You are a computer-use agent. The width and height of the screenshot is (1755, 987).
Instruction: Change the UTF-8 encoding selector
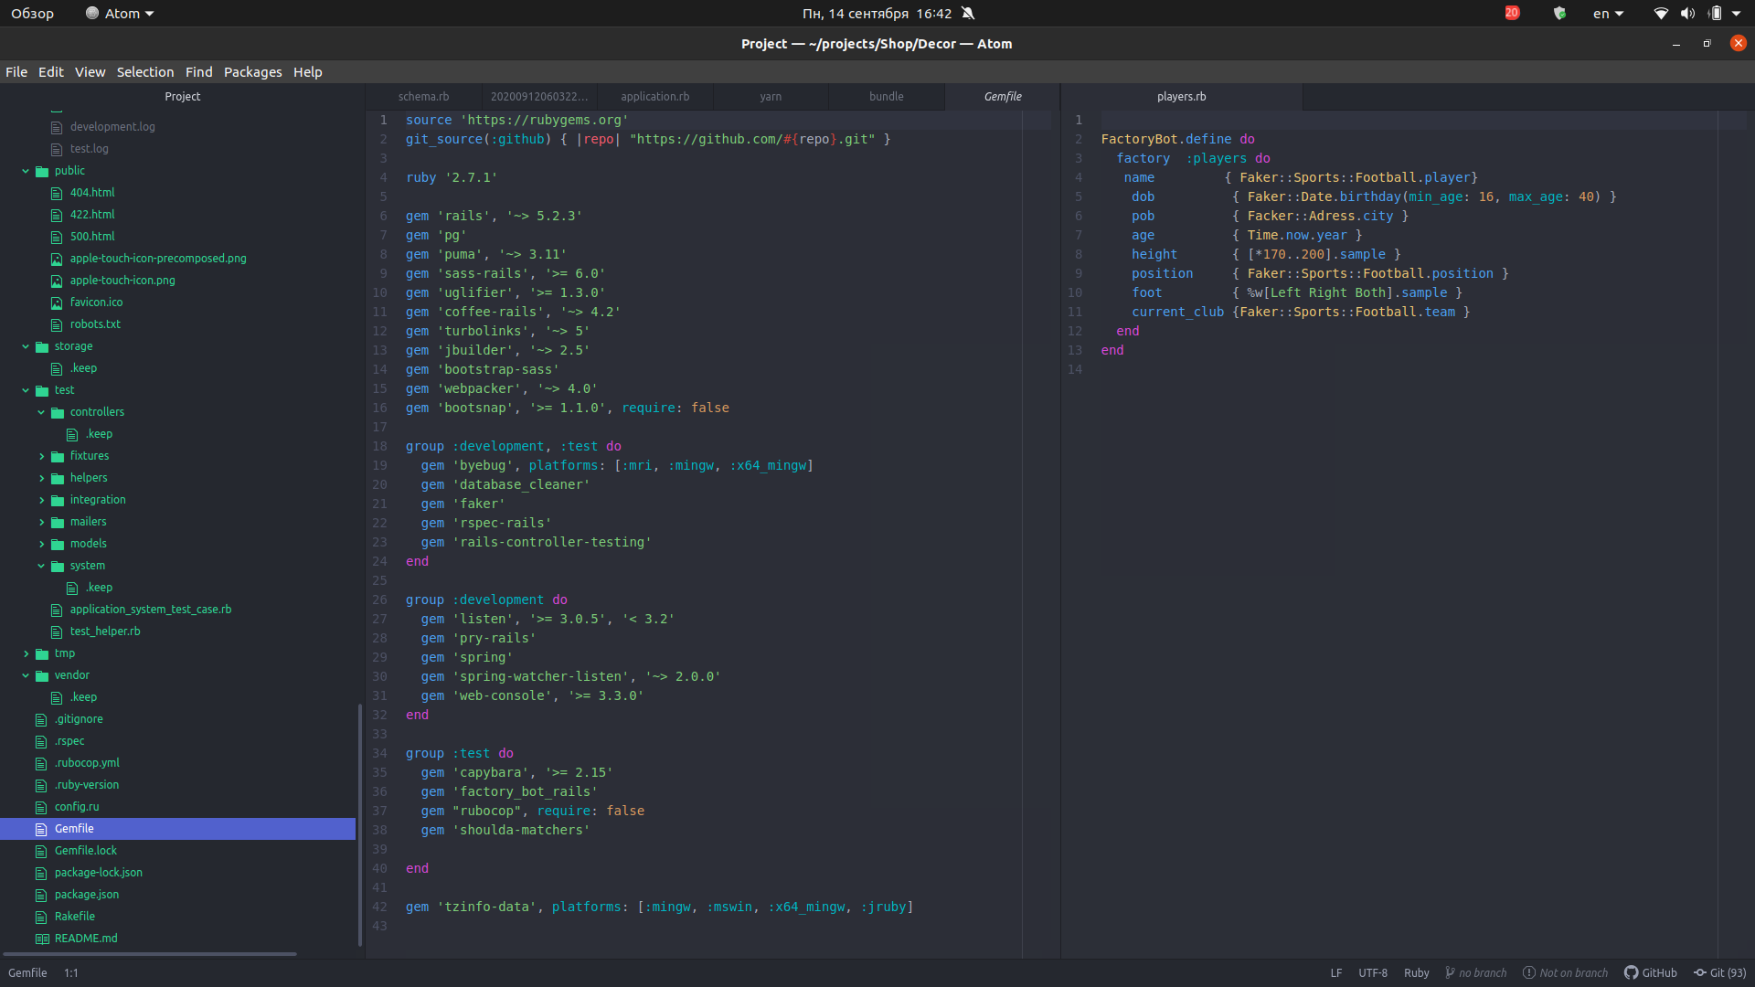[x=1373, y=973]
